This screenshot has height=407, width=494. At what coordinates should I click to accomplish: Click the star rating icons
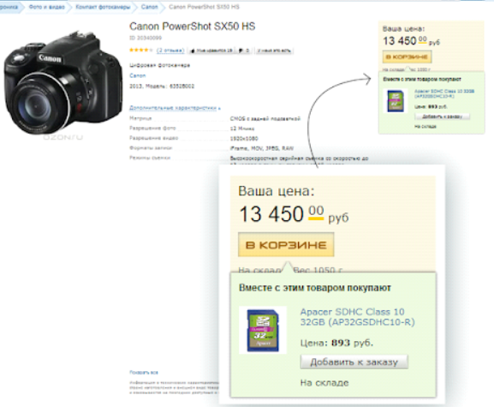tap(140, 50)
